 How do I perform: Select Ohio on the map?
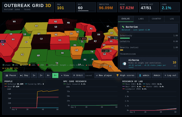click(99, 35)
